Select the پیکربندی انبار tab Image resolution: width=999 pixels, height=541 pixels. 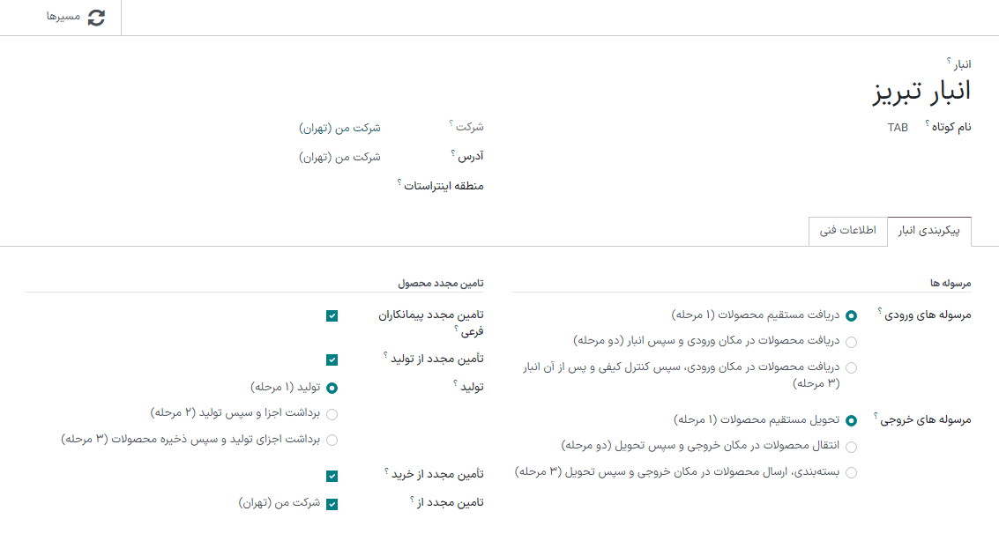[x=929, y=231]
